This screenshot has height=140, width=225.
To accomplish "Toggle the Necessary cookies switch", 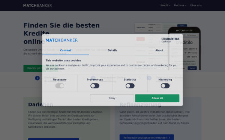I will point(60,86).
